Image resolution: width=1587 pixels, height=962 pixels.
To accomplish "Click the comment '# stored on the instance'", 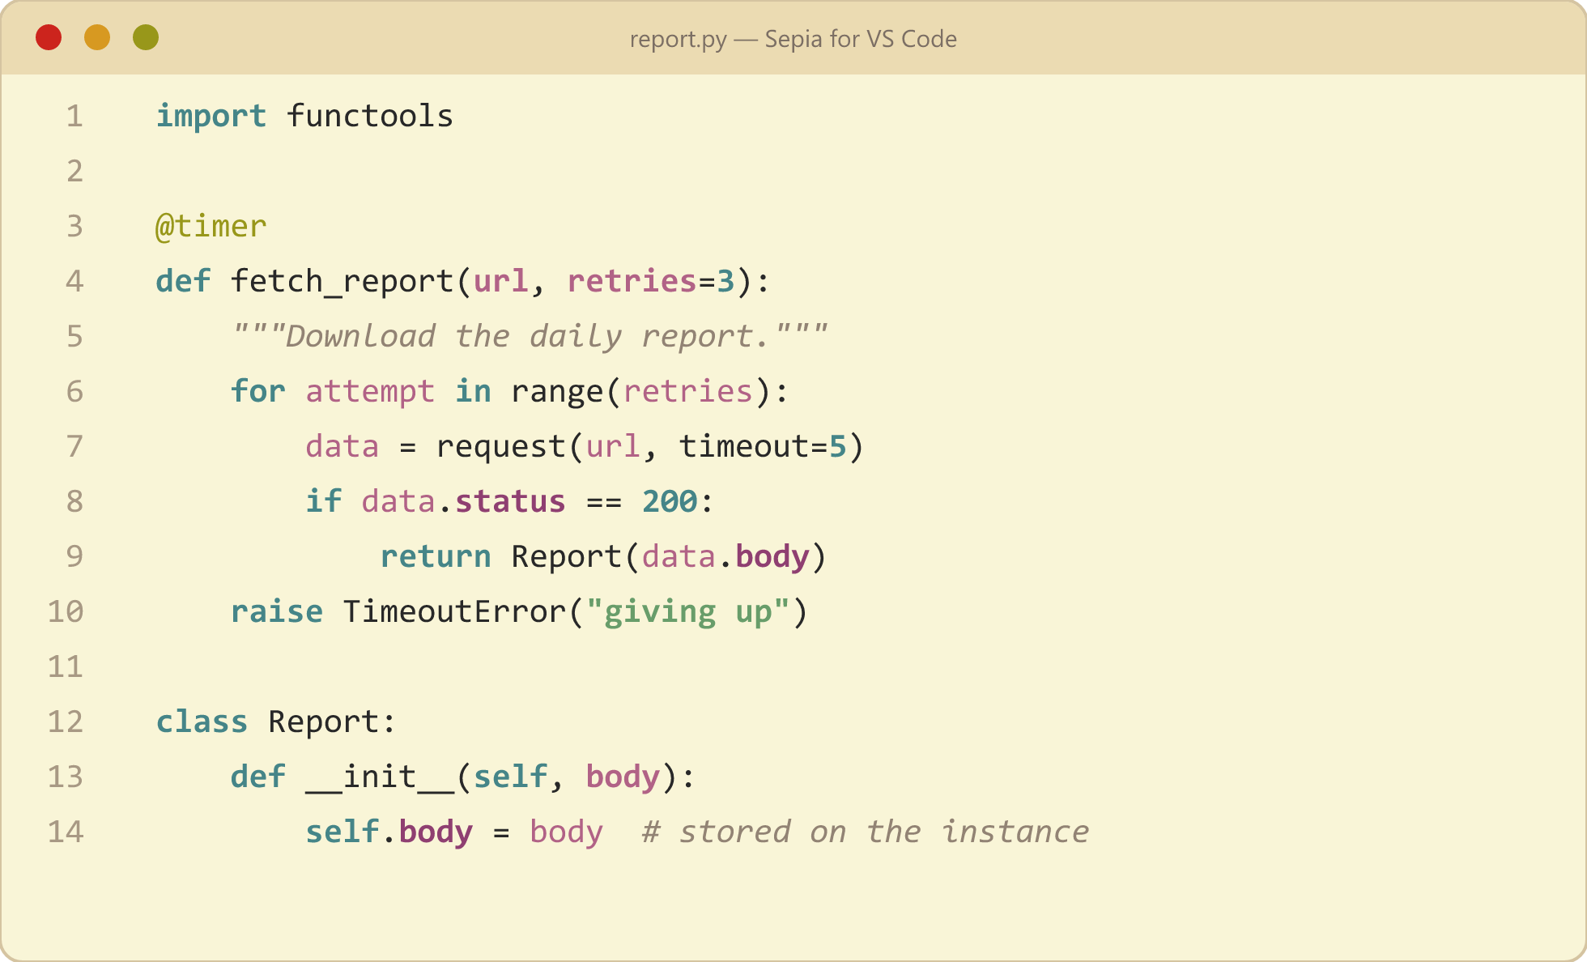I will tap(865, 832).
